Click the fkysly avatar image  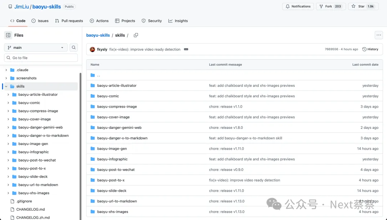(x=92, y=50)
